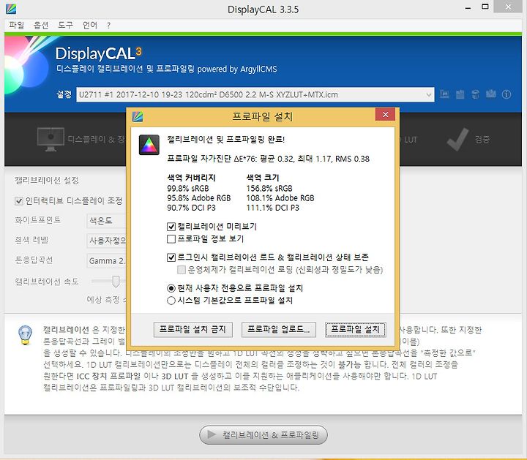Open the 옵션 menu

pyautogui.click(x=41, y=25)
